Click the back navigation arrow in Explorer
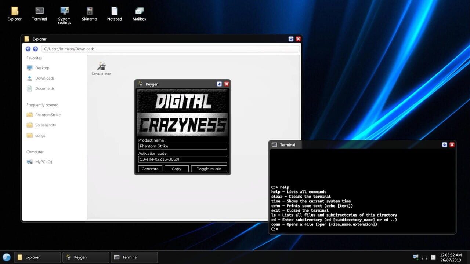470x264 pixels. pyautogui.click(x=28, y=48)
